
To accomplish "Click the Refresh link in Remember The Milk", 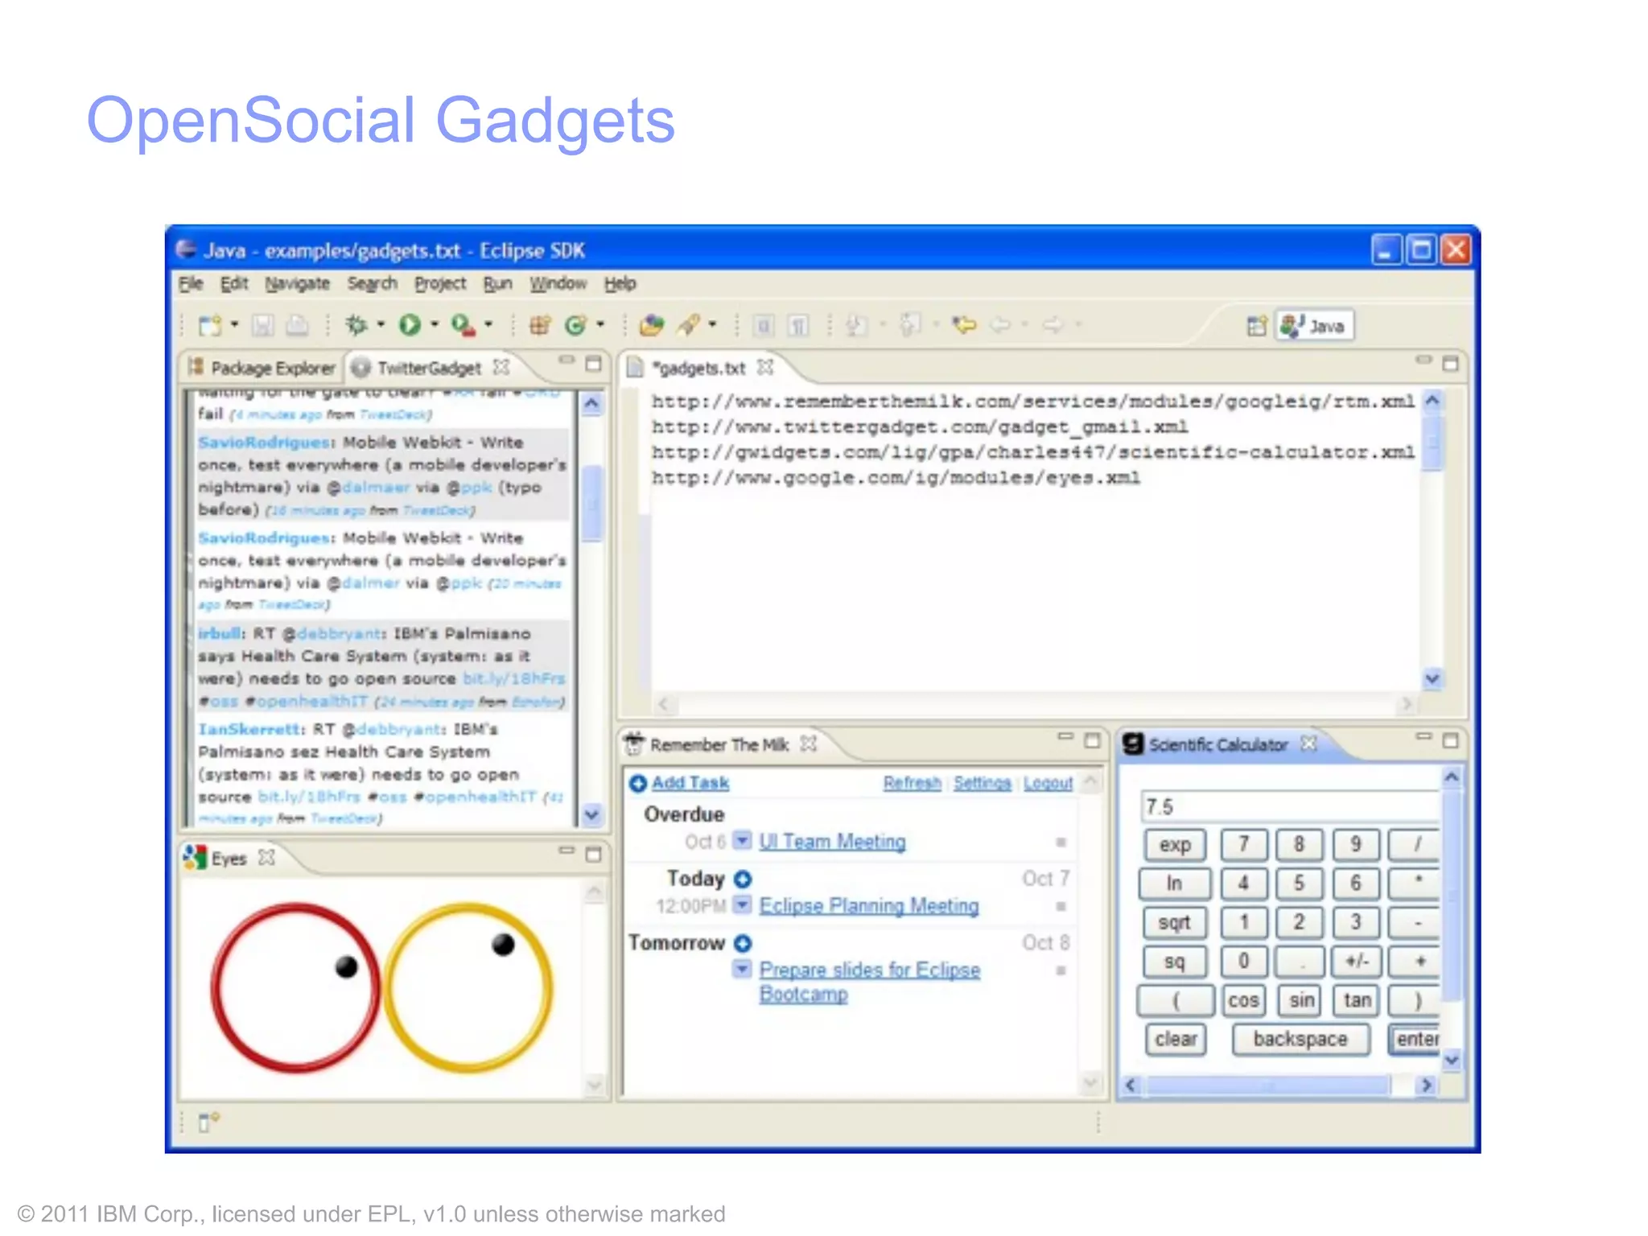I will click(x=912, y=783).
